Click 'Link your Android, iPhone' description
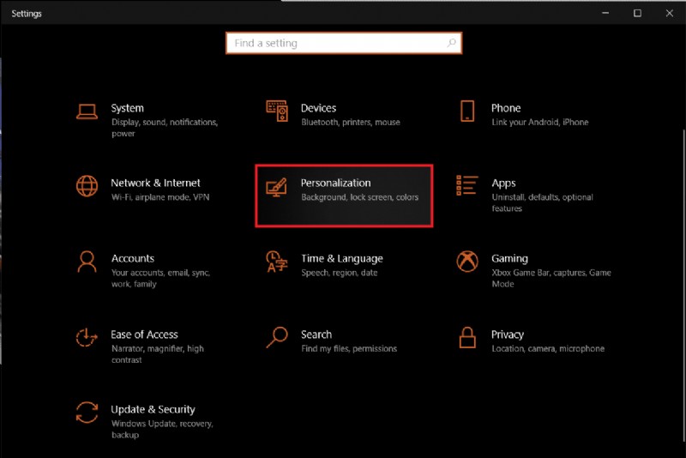 (x=540, y=122)
